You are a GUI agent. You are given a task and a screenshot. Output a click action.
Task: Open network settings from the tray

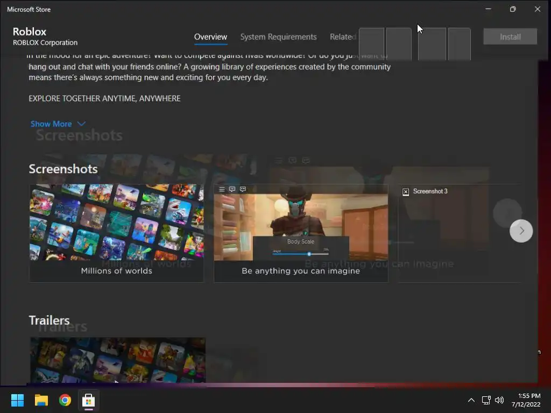(x=486, y=400)
